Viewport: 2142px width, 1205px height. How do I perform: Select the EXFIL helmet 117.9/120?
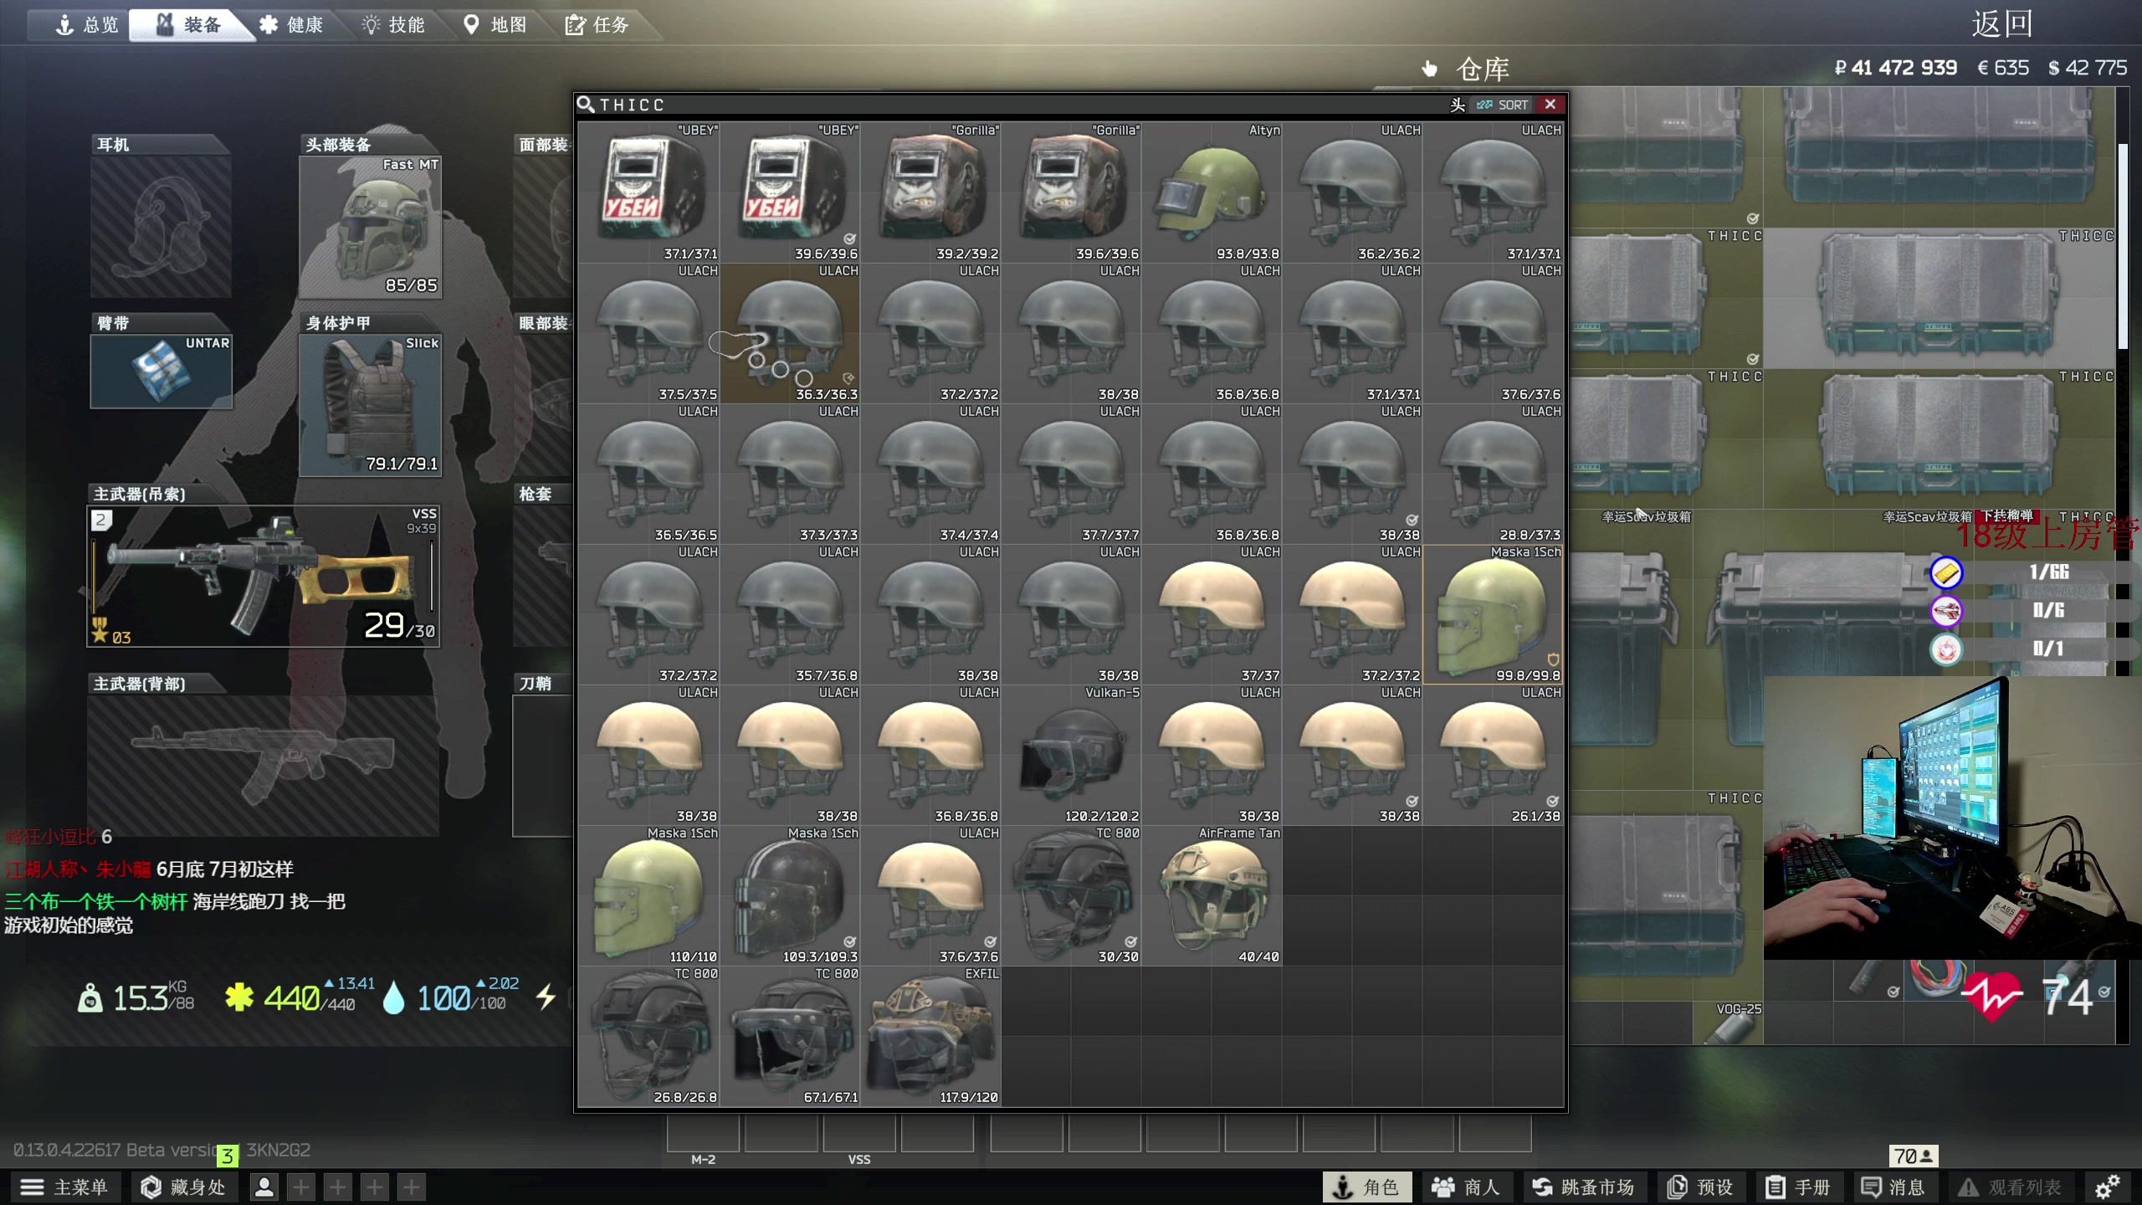[x=930, y=1036]
